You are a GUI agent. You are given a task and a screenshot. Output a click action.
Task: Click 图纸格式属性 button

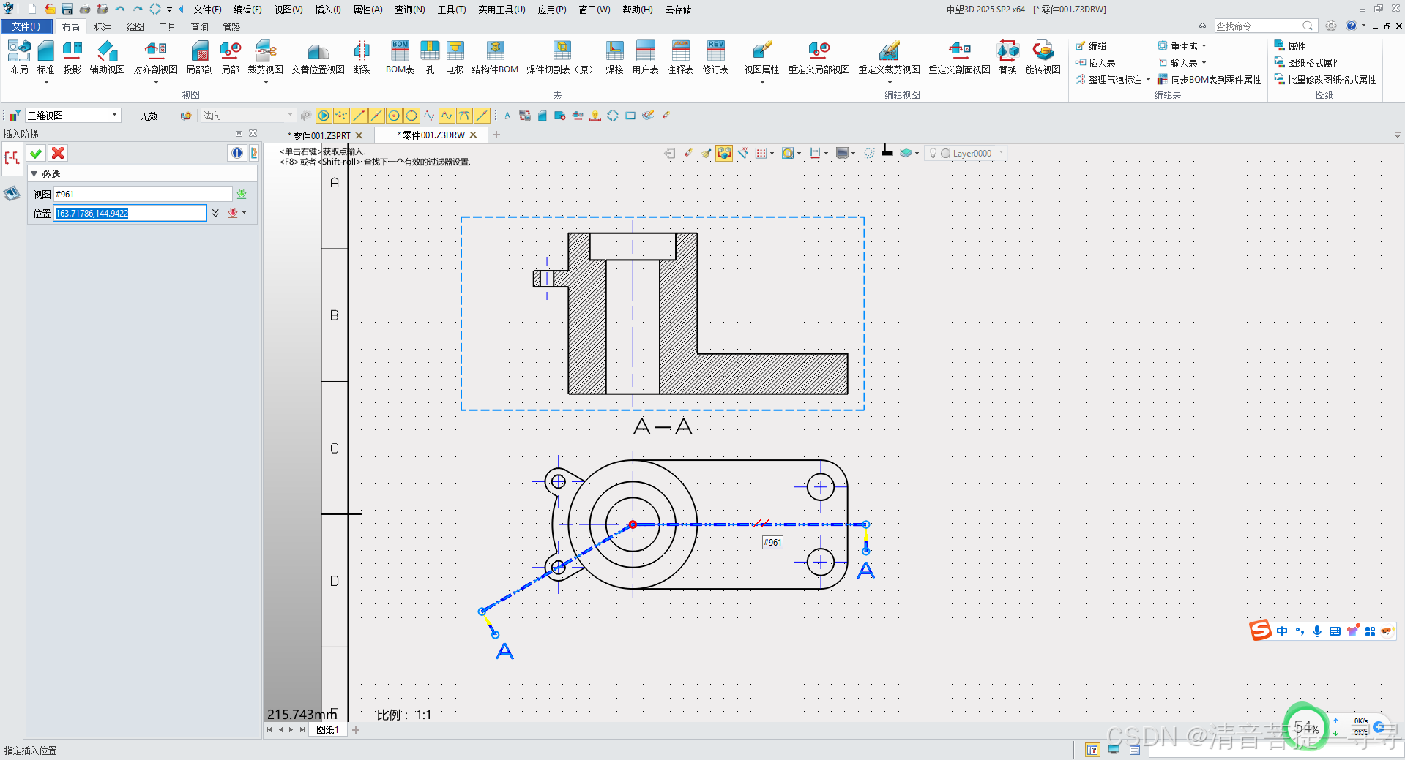1308,62
